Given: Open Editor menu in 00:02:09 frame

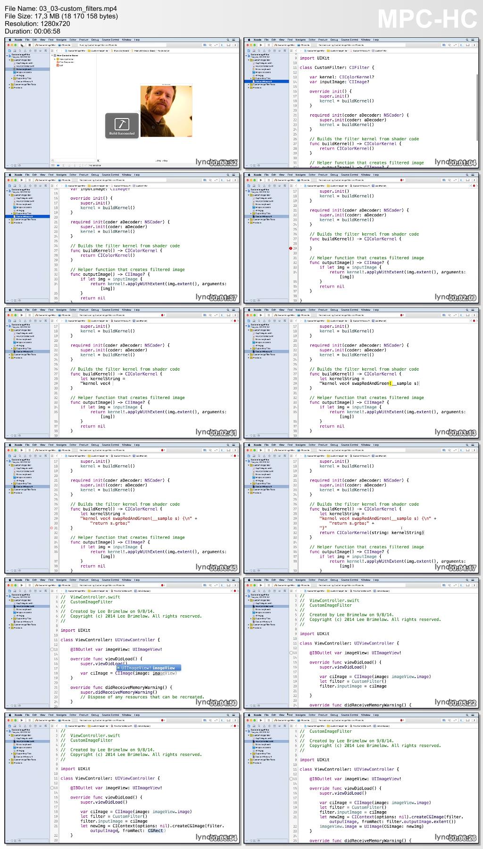Looking at the screenshot, I should (x=312, y=174).
